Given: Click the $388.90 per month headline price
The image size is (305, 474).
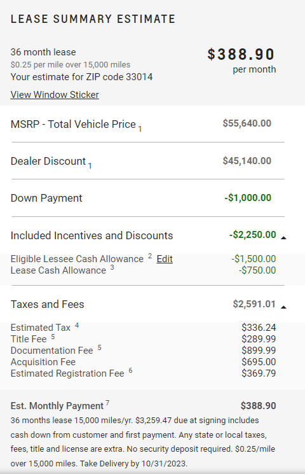Looking at the screenshot, I should point(241,55).
